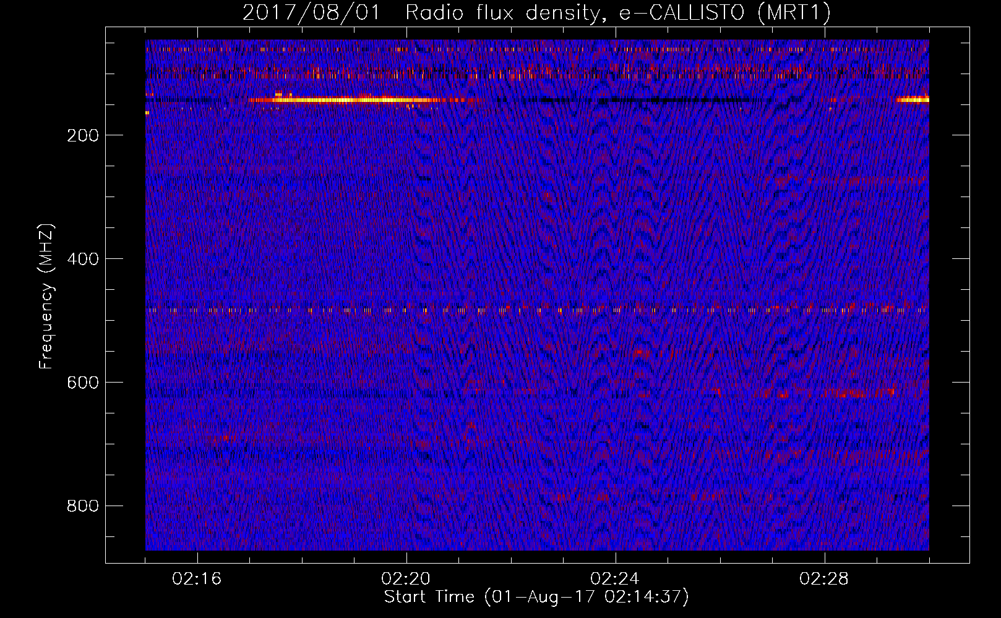
Task: Select the 600 frequency tick label
Action: pyautogui.click(x=83, y=383)
